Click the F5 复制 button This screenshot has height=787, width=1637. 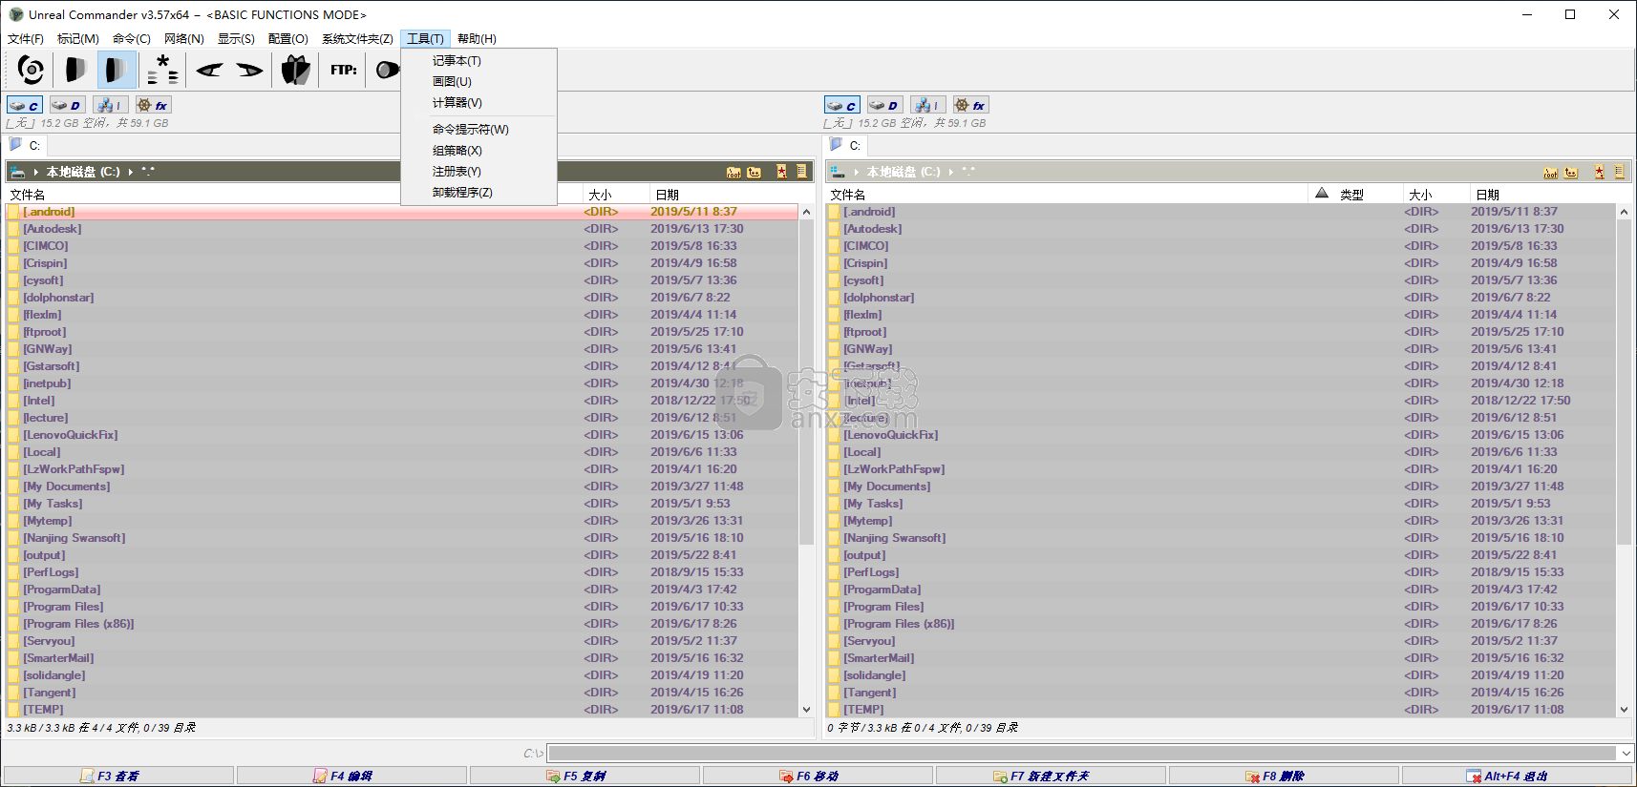click(585, 776)
